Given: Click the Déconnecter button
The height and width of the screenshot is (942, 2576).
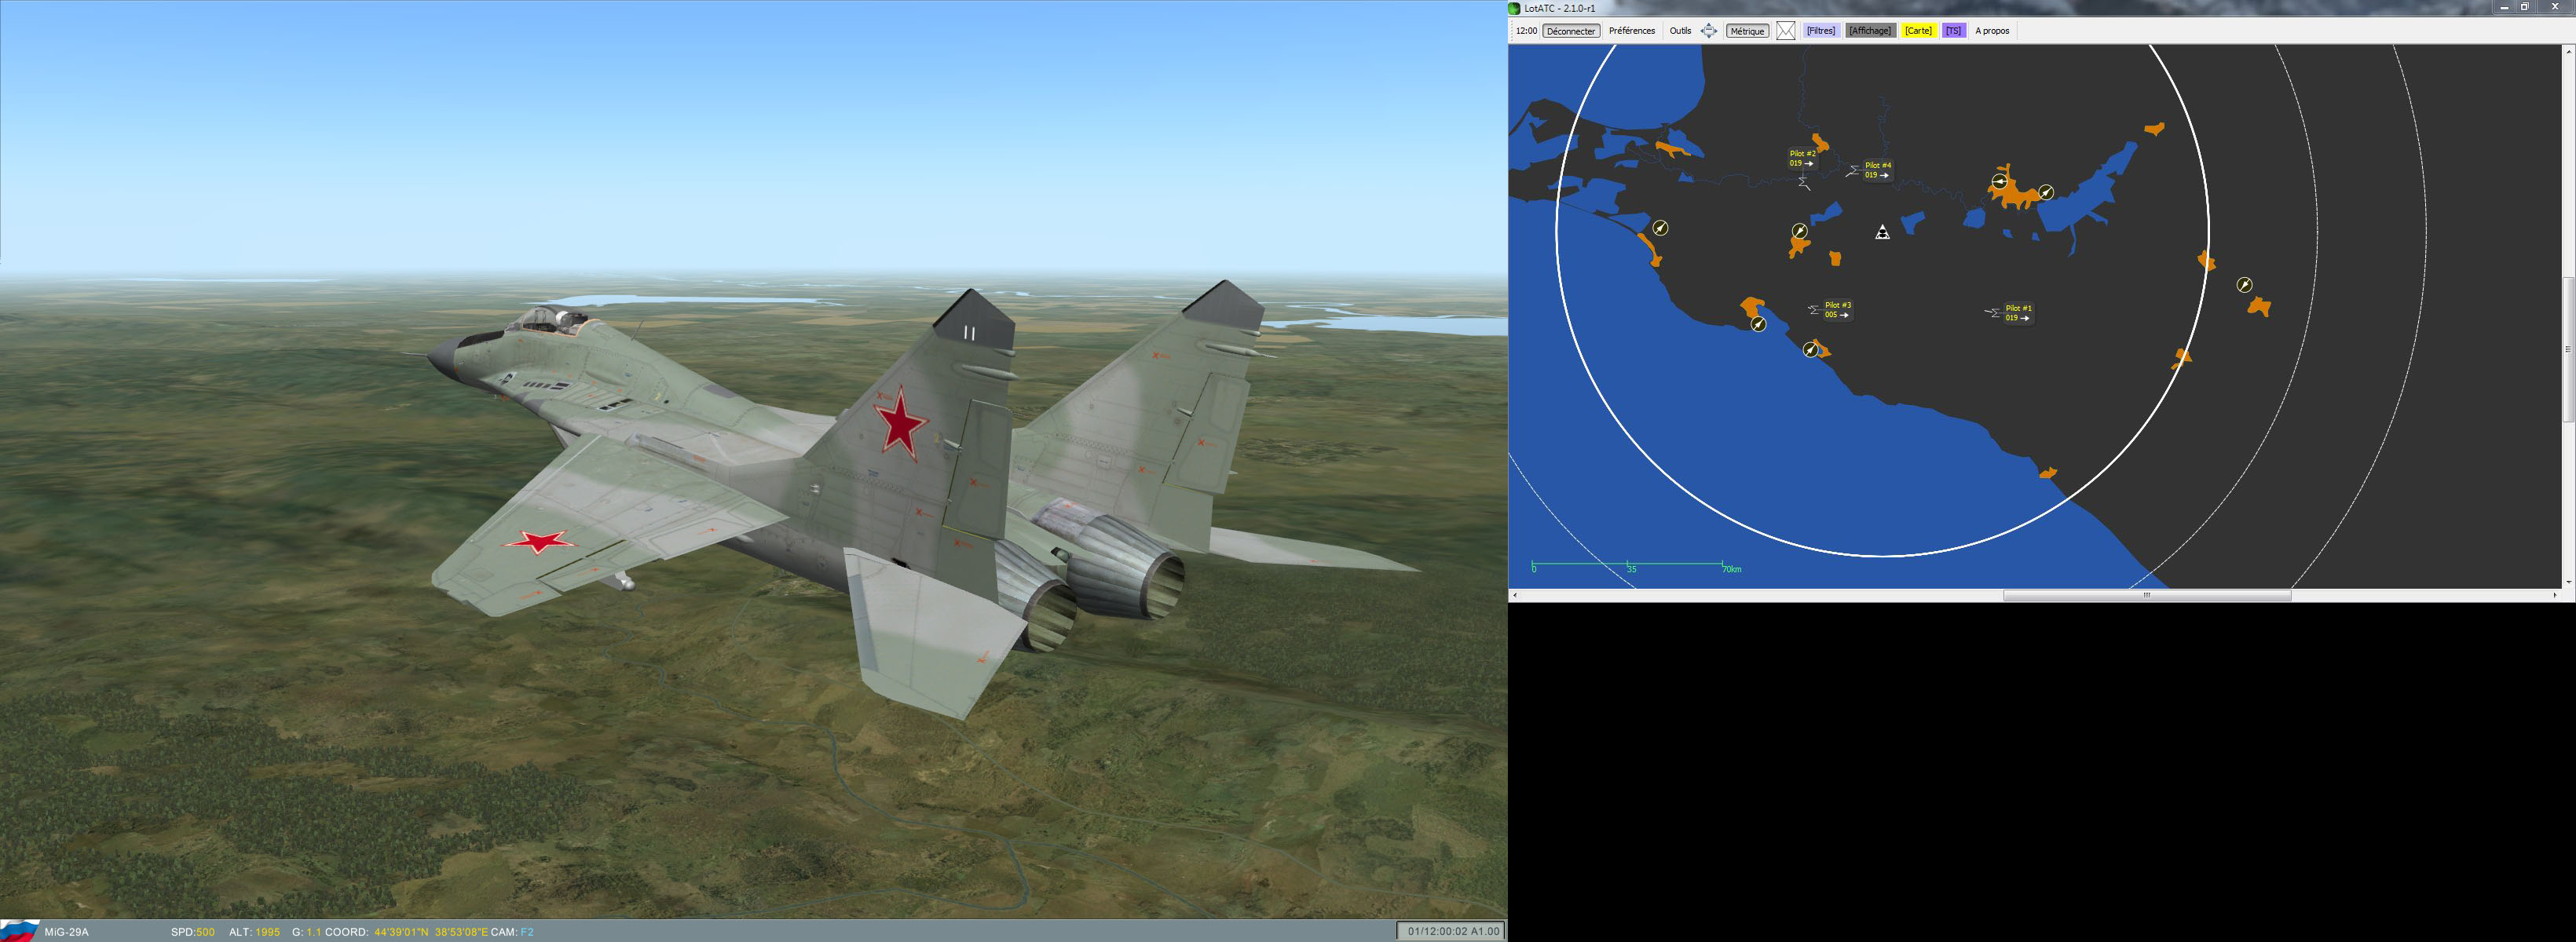Looking at the screenshot, I should pyautogui.click(x=1570, y=31).
